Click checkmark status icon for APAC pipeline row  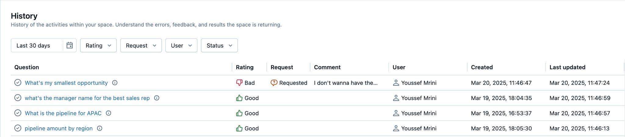tap(18, 113)
